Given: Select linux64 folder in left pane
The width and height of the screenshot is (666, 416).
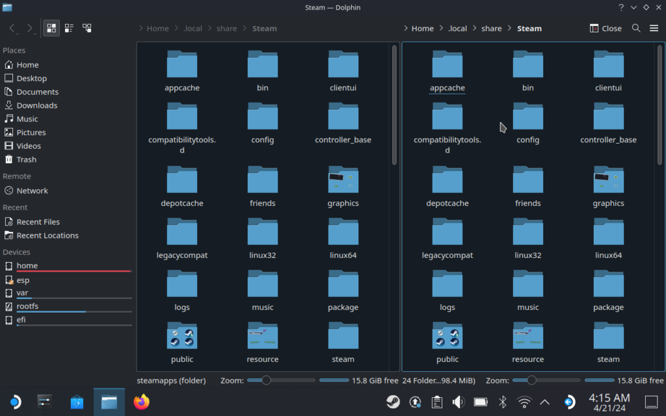Looking at the screenshot, I should coord(343,239).
